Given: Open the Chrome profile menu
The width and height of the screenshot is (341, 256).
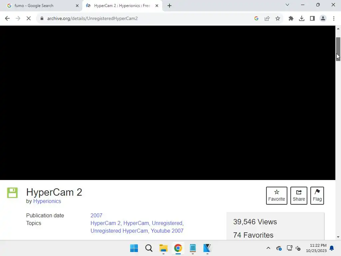Looking at the screenshot, I should click(323, 19).
